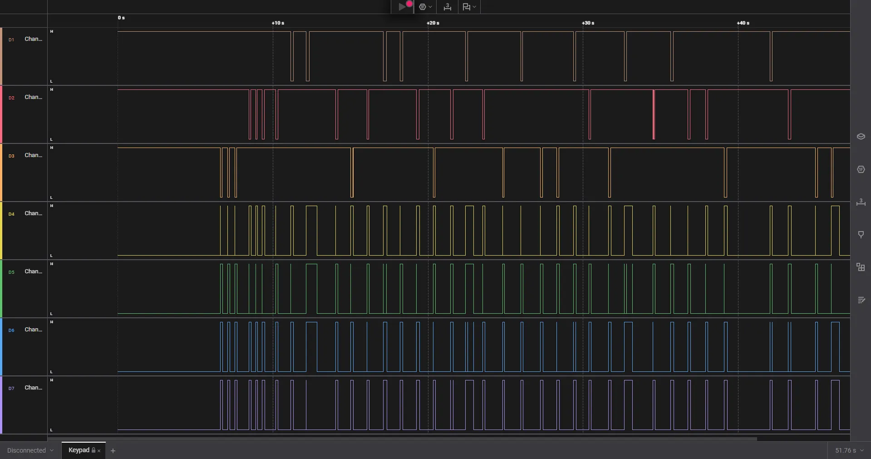
Task: Click the lock icon on Keypad tab
Action: (93, 450)
